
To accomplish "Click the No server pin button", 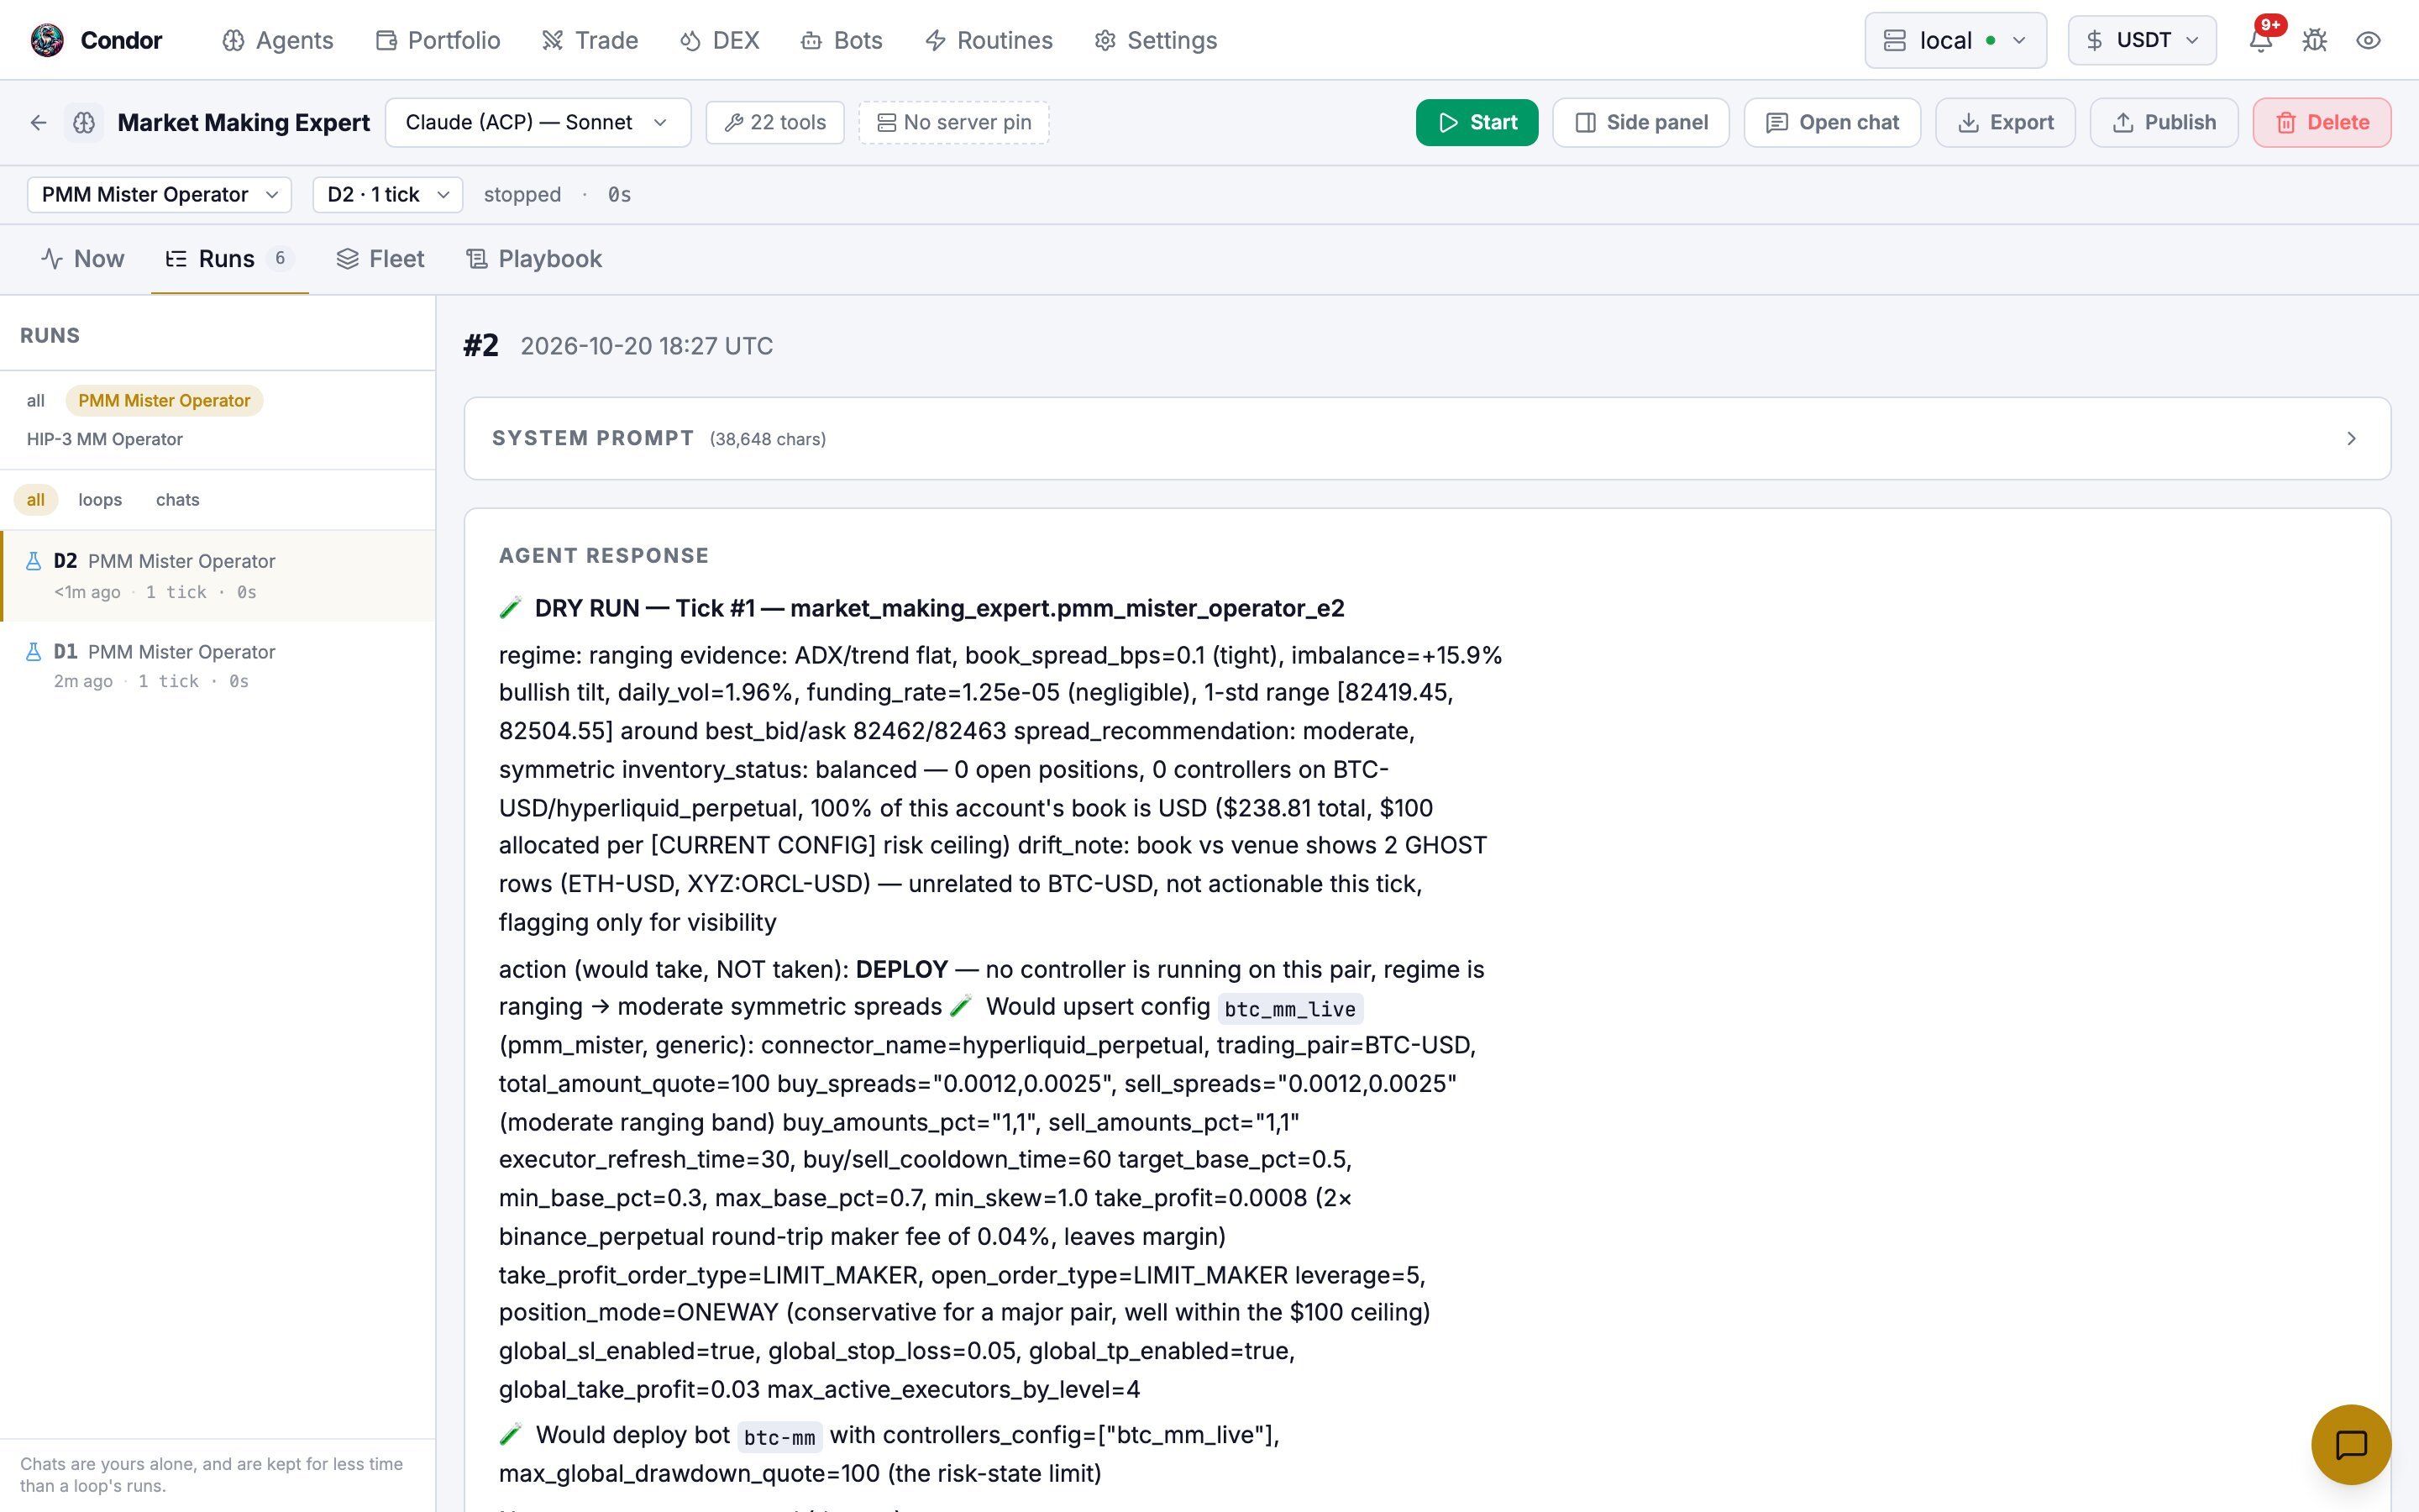I will (x=953, y=122).
